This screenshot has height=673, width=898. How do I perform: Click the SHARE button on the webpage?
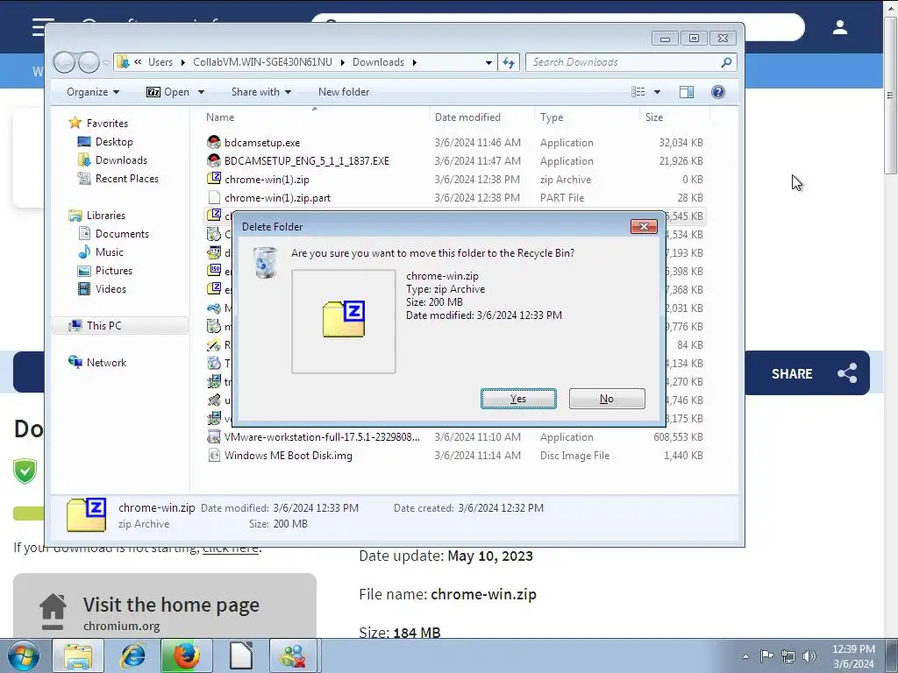click(808, 373)
